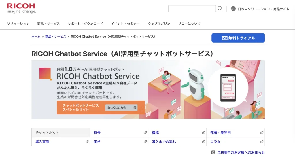Click window icon in 詳しくはこちら button
295x161 pixels.
click(x=135, y=108)
